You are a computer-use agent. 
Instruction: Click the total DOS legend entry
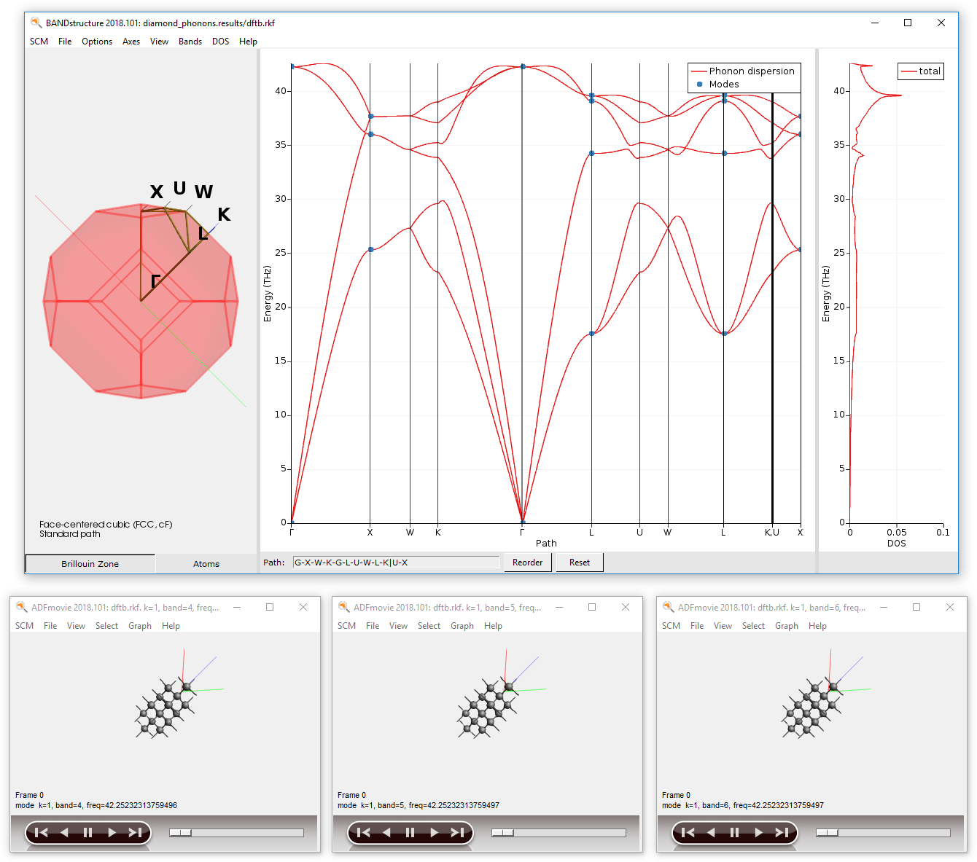point(921,71)
